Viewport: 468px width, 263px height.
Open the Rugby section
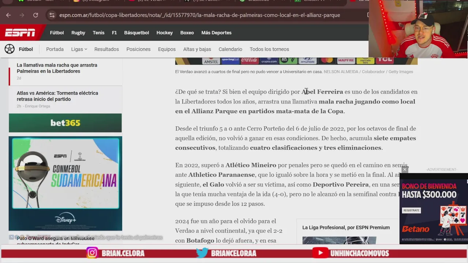click(x=78, y=33)
